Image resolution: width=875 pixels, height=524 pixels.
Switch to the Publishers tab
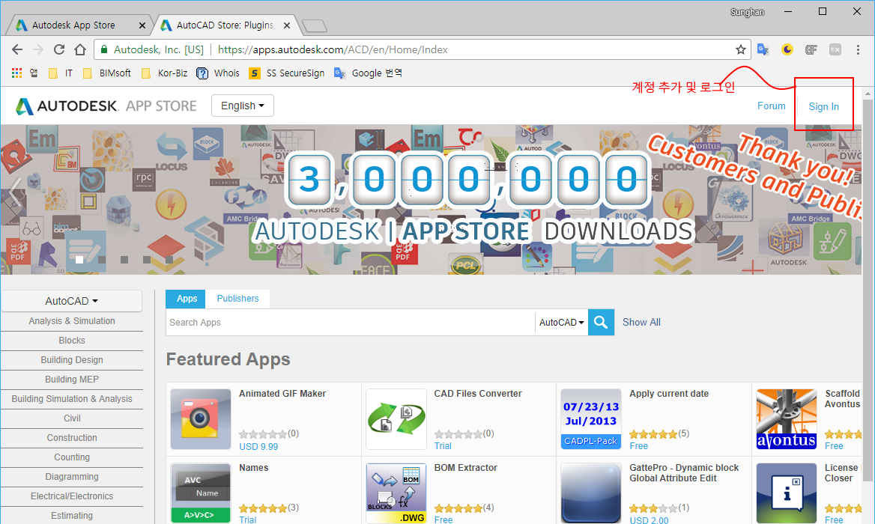tap(237, 299)
